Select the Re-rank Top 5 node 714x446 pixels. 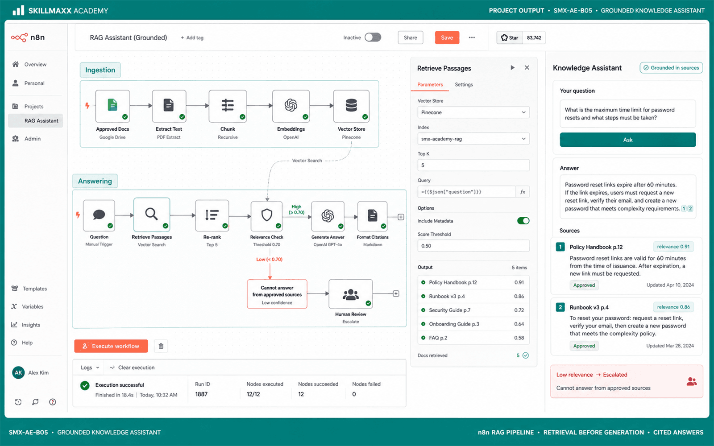212,215
